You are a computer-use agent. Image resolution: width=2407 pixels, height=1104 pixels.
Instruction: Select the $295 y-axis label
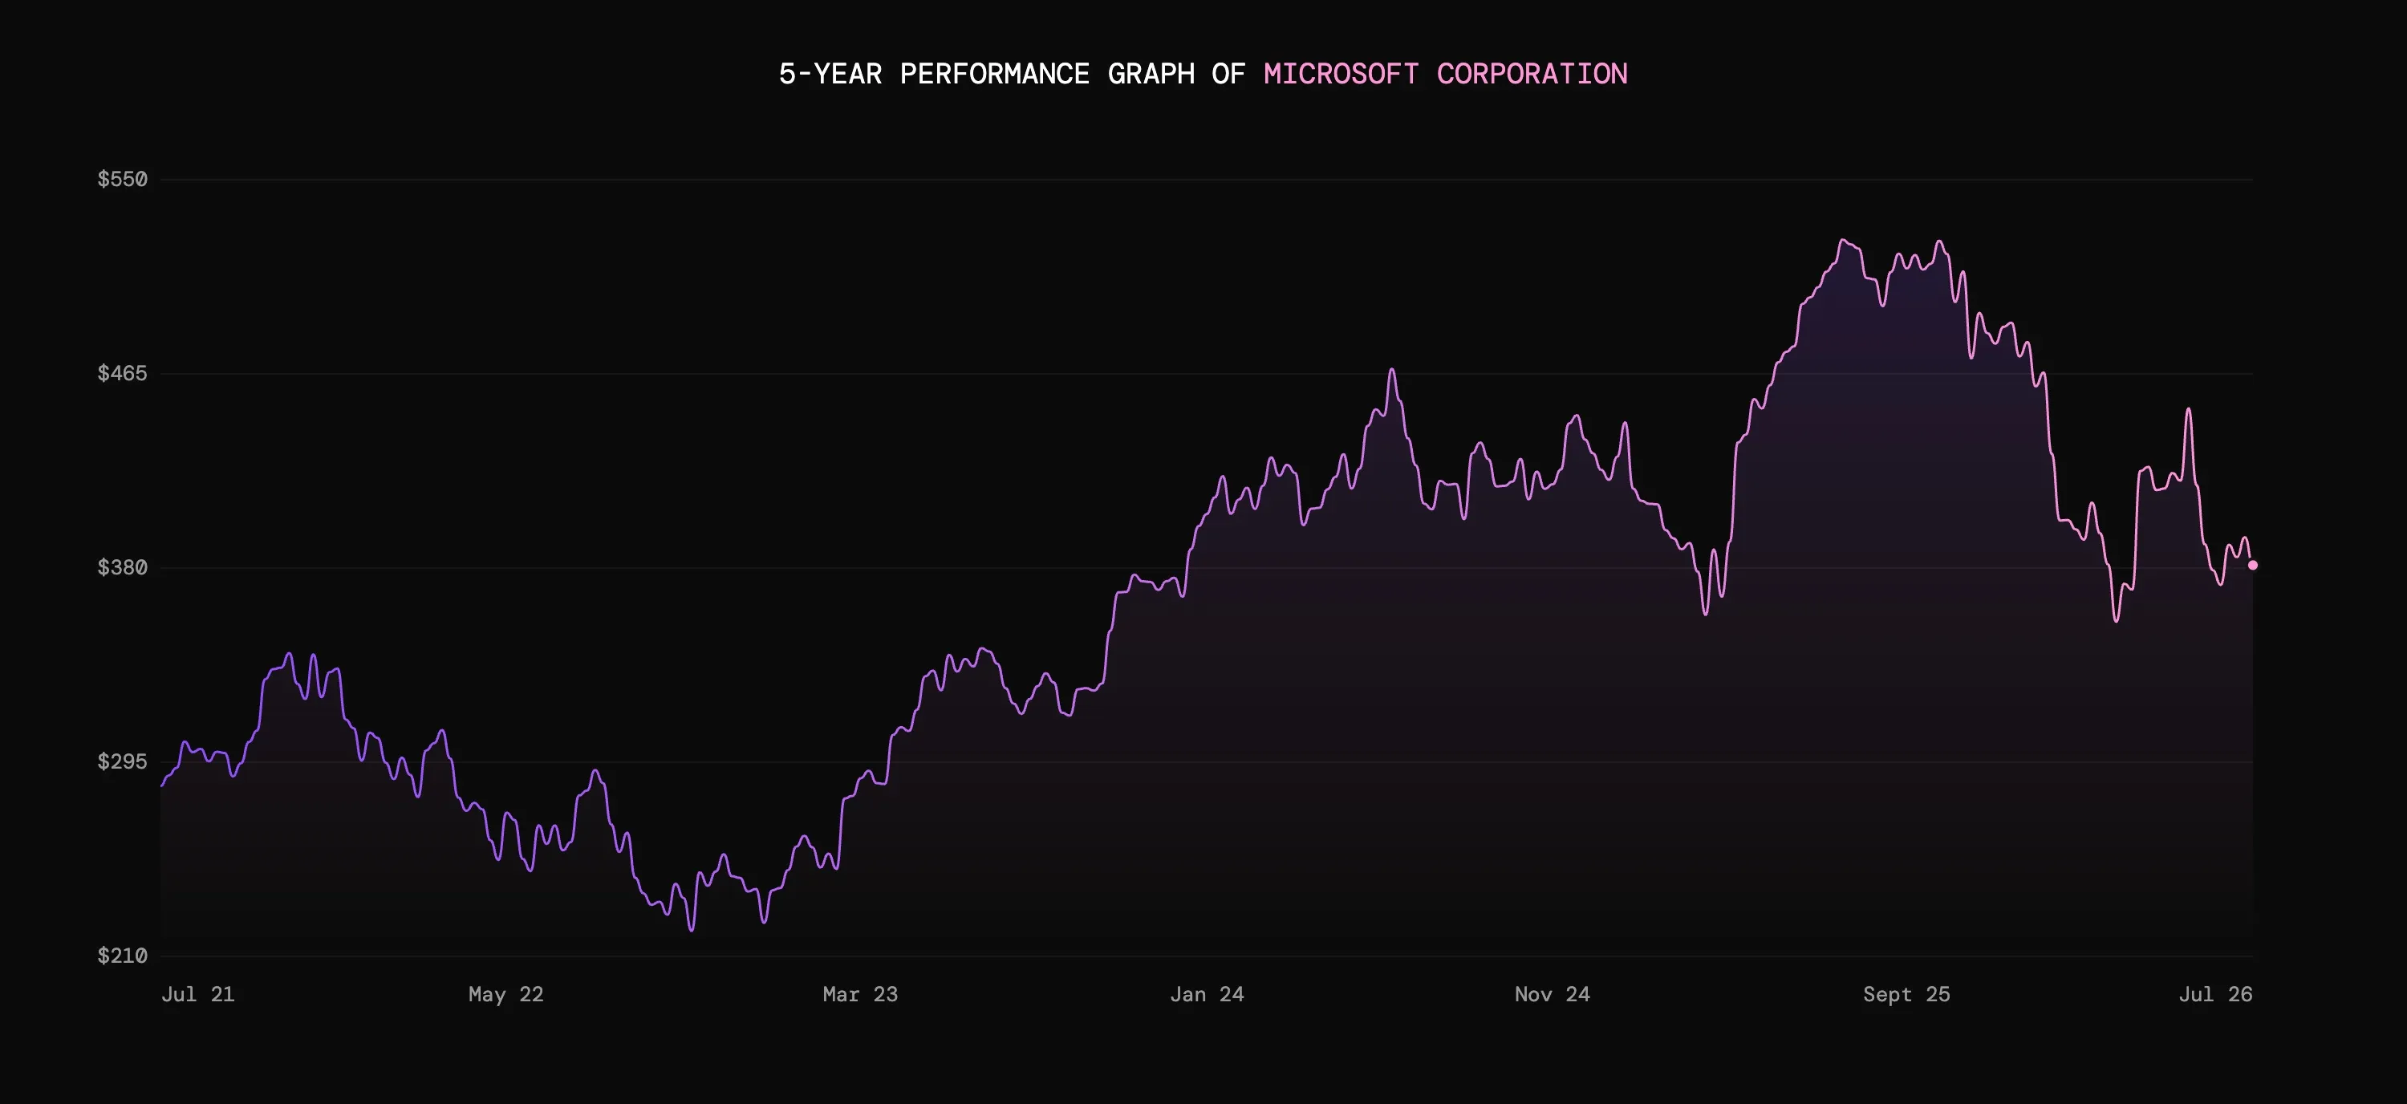123,761
